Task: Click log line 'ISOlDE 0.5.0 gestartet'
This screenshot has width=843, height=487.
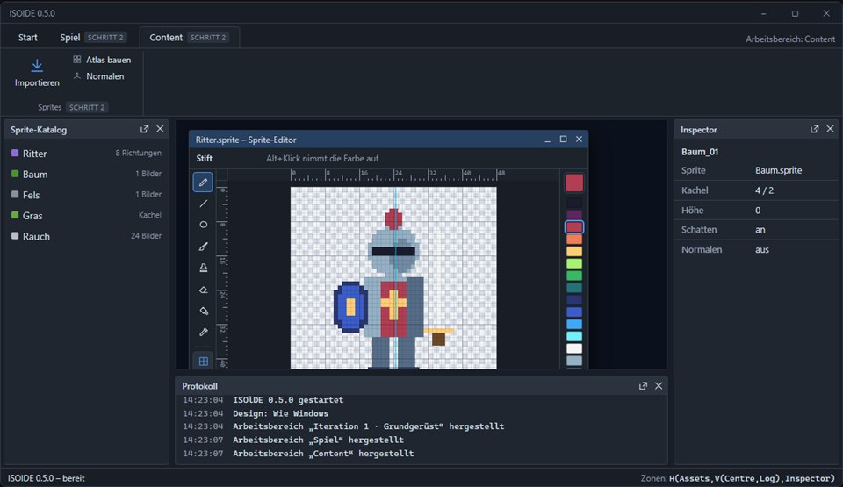Action: point(288,400)
